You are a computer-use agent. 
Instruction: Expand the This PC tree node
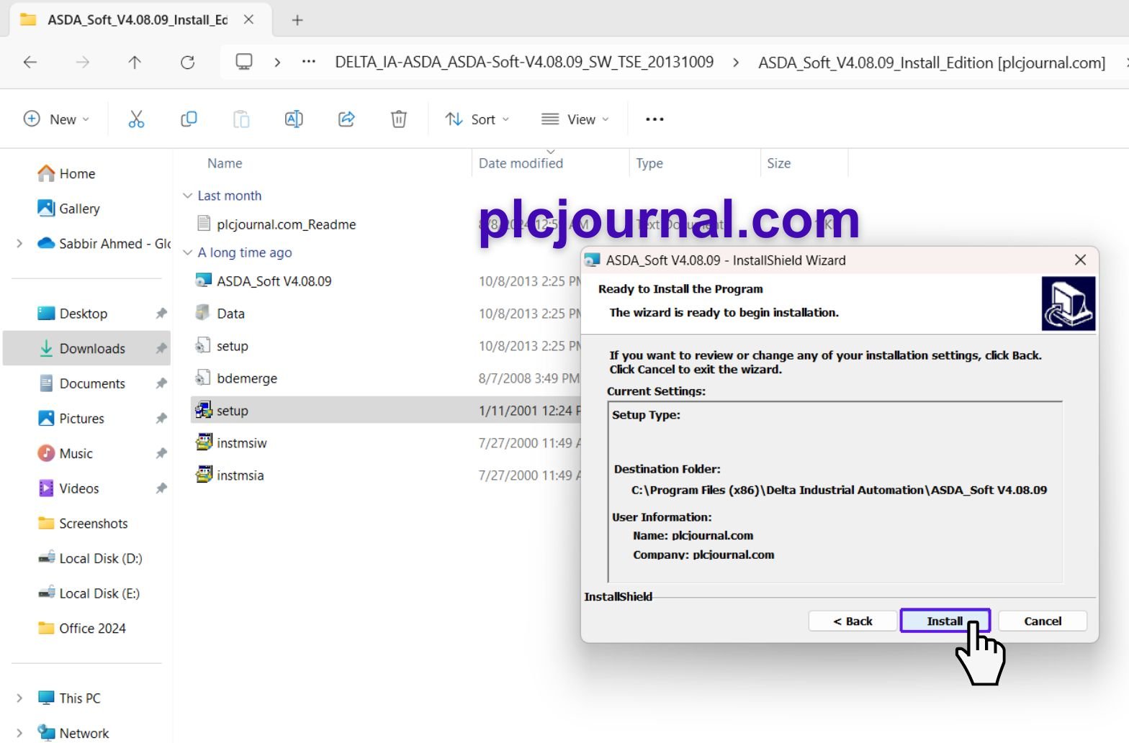19,698
